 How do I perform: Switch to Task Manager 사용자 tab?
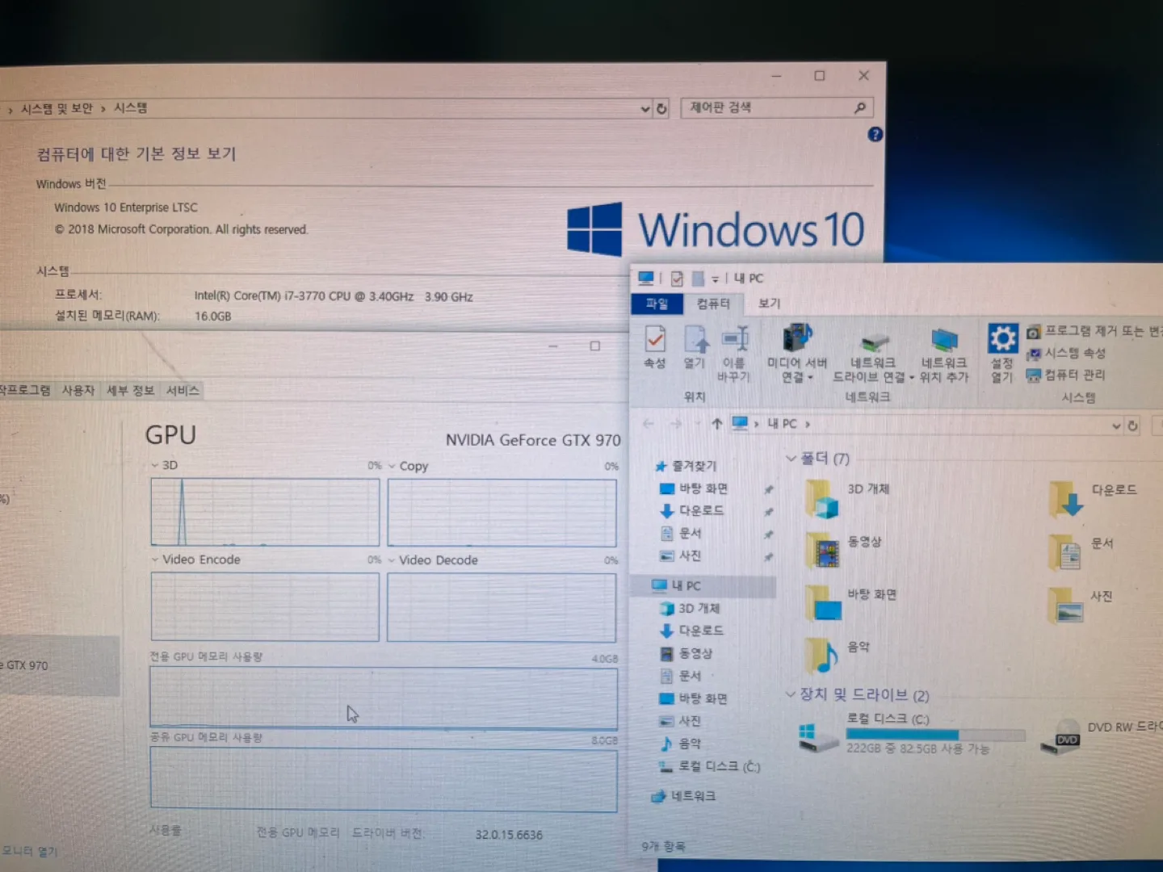78,390
